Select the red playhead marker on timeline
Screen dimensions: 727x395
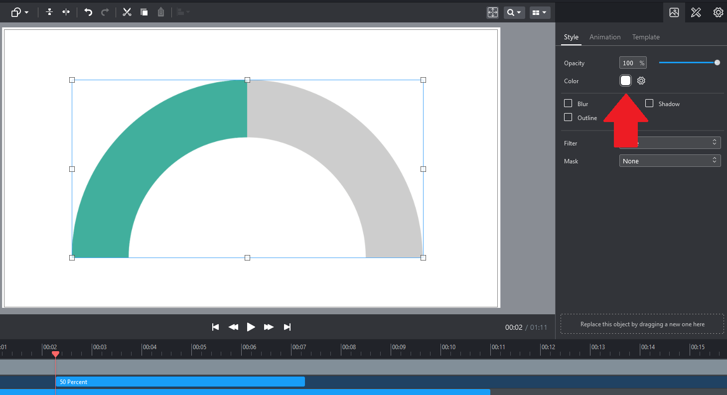(55, 354)
